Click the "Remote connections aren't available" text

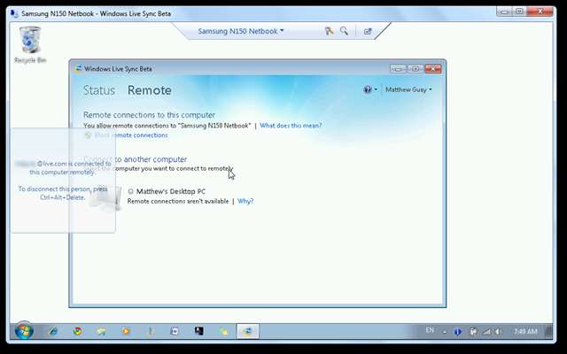tap(178, 201)
